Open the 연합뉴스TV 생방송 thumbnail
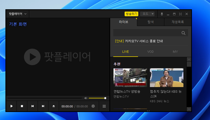This screenshot has height=120, width=210. 130,78
